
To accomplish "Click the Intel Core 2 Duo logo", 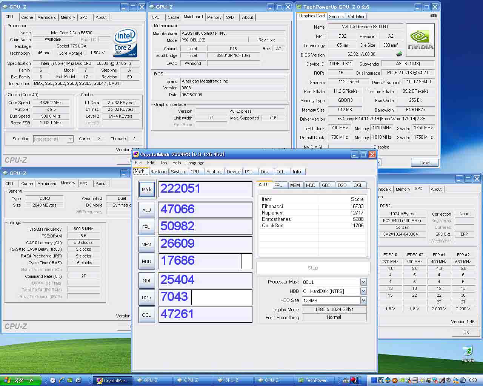I will [125, 43].
